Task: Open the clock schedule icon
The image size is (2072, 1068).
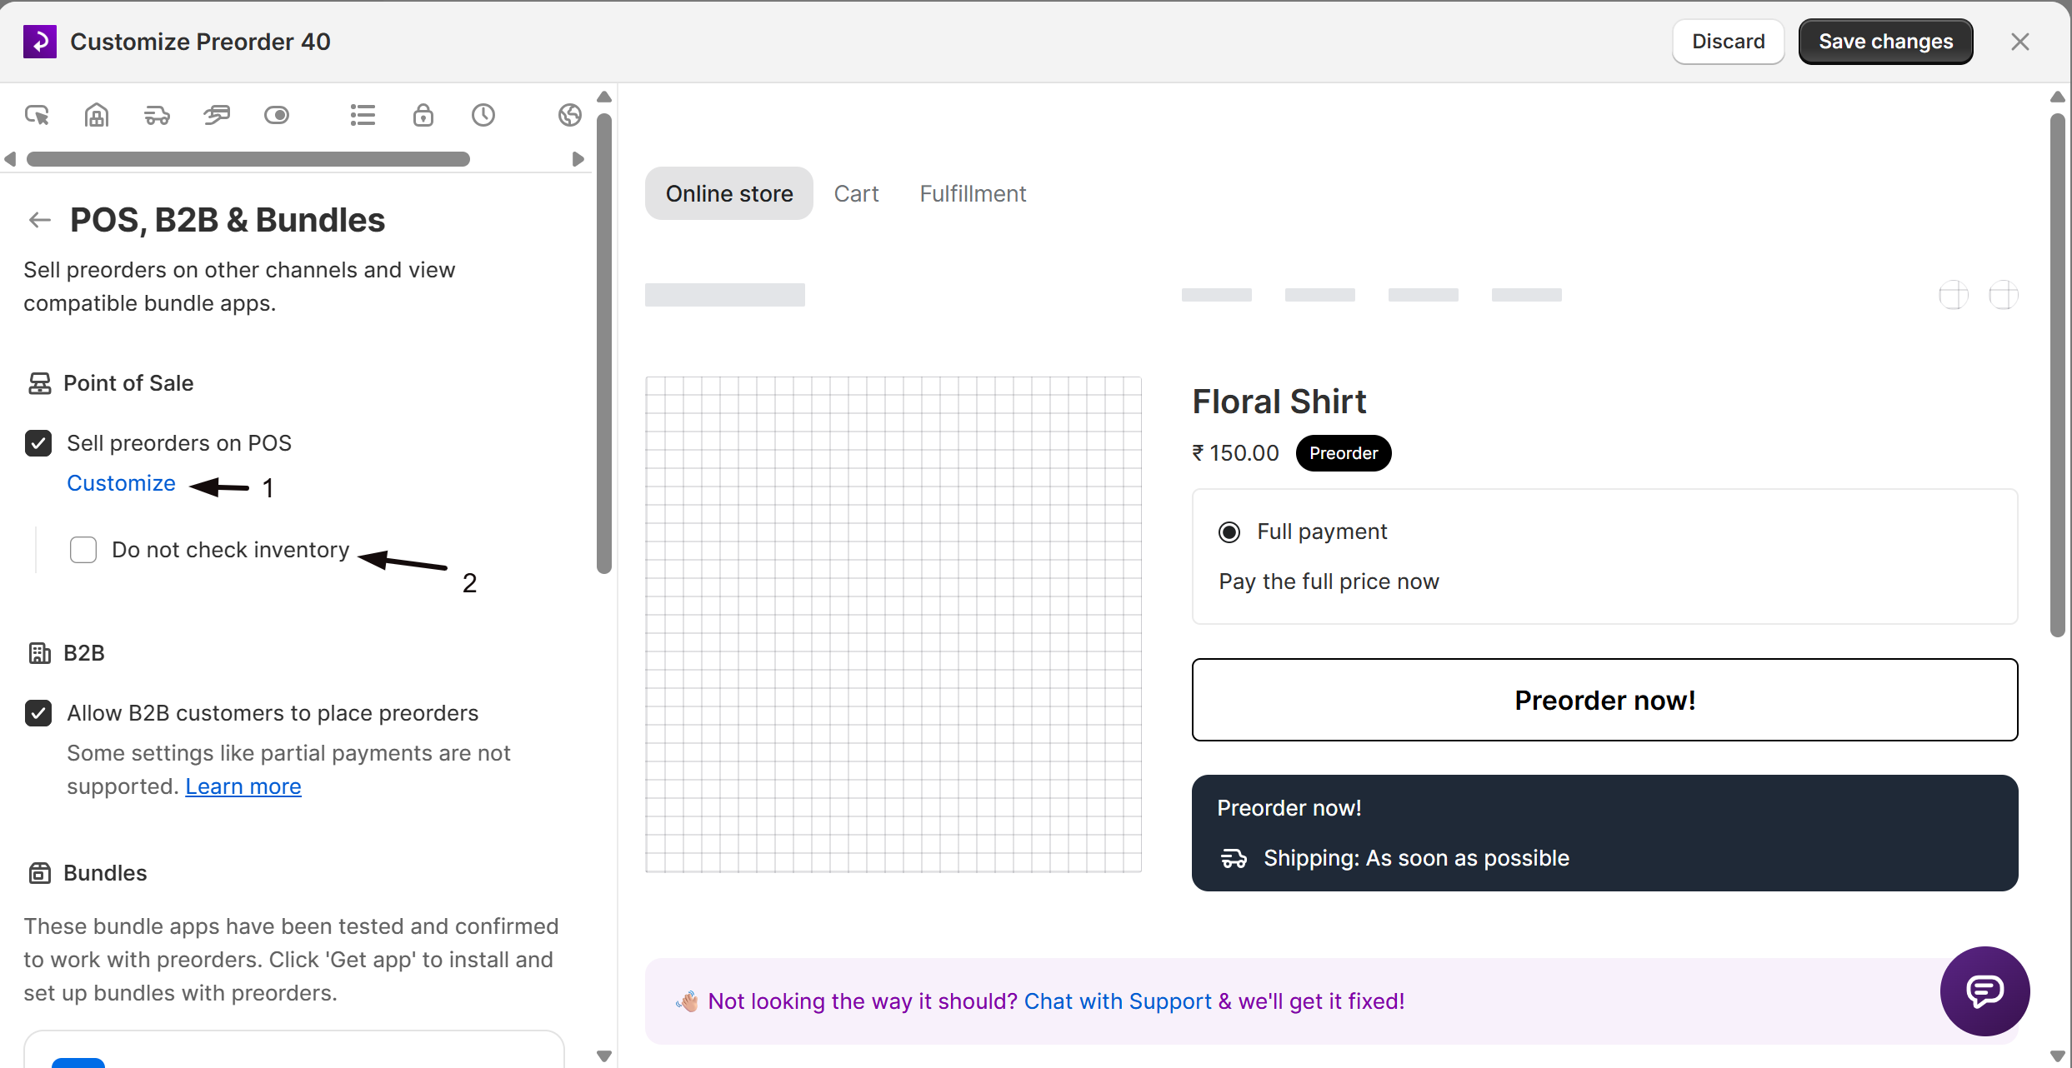Action: point(483,115)
